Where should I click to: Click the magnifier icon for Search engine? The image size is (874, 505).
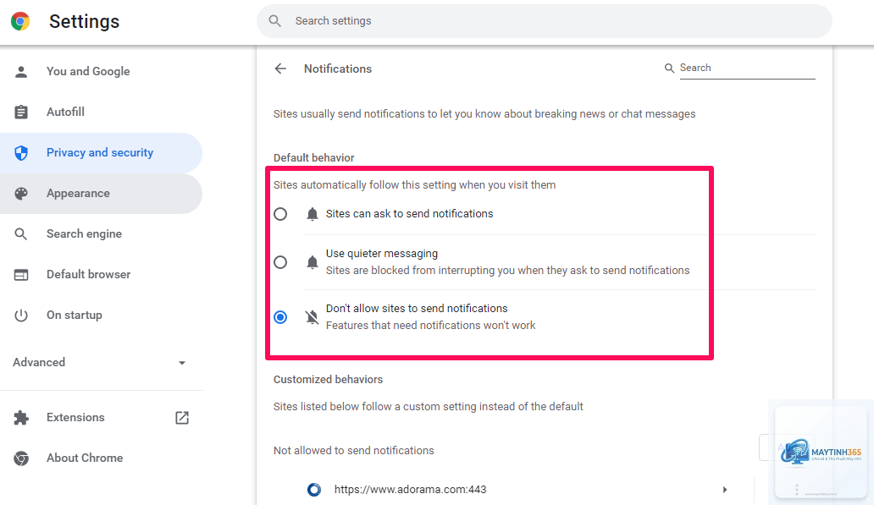[21, 233]
